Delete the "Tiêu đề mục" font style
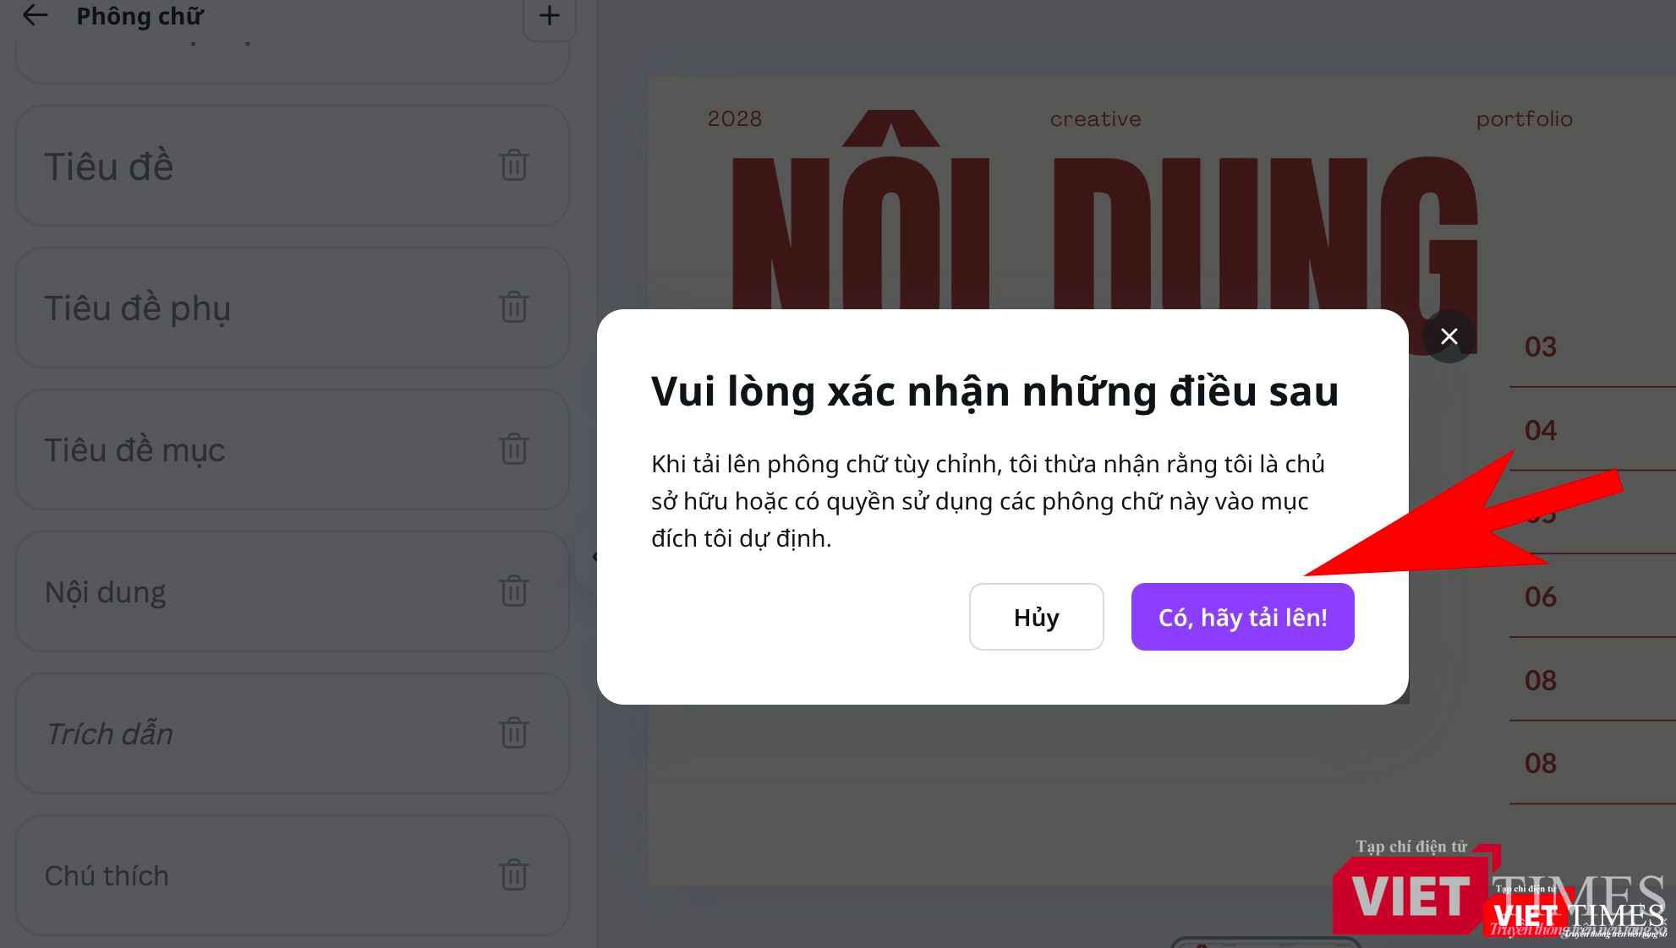This screenshot has height=948, width=1676. (x=514, y=450)
